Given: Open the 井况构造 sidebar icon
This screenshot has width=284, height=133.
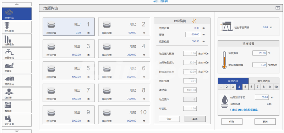Looking at the screenshot, I should click(x=17, y=27).
